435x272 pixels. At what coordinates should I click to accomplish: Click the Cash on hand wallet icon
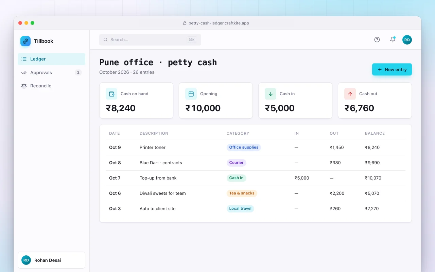111,94
